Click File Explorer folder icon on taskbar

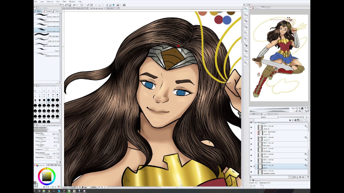(x=44, y=191)
